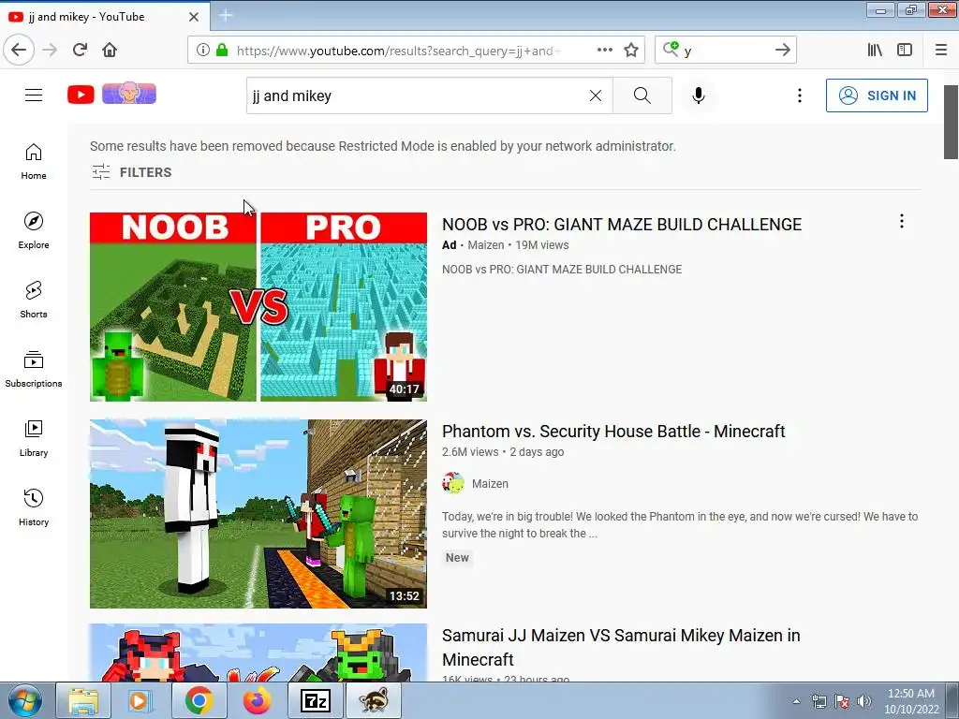Image resolution: width=959 pixels, height=719 pixels.
Task: Open the raccoon app in taskbar
Action: (374, 700)
